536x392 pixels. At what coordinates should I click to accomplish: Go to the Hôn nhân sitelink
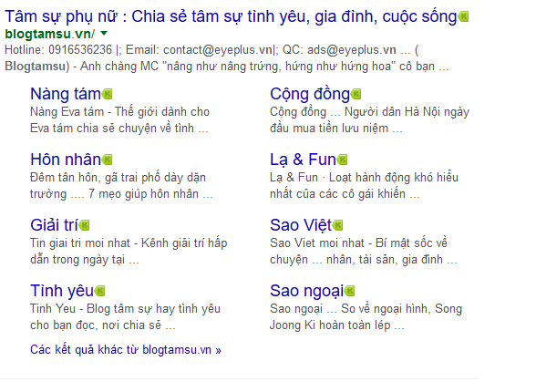(x=66, y=160)
